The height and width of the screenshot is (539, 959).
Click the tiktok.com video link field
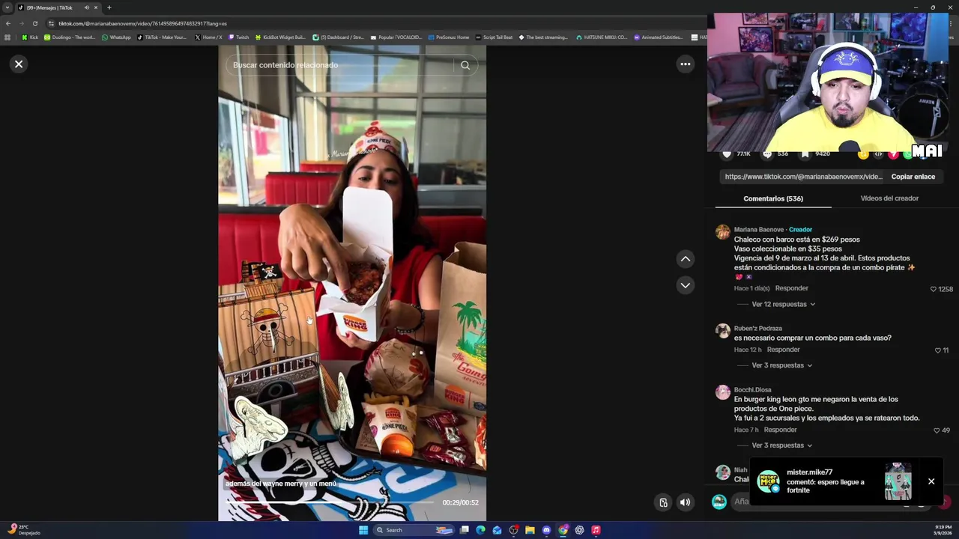(803, 177)
